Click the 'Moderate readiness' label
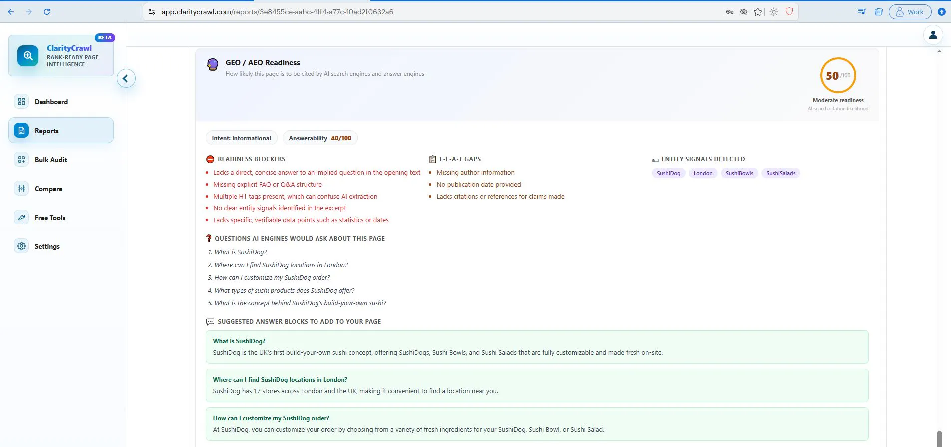The height and width of the screenshot is (447, 951). click(x=838, y=100)
